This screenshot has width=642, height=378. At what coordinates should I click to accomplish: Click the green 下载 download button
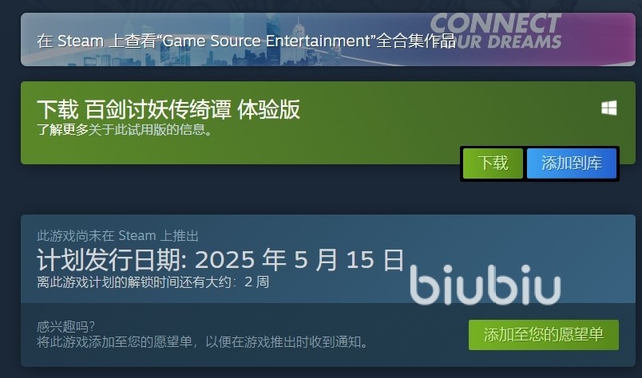(493, 163)
